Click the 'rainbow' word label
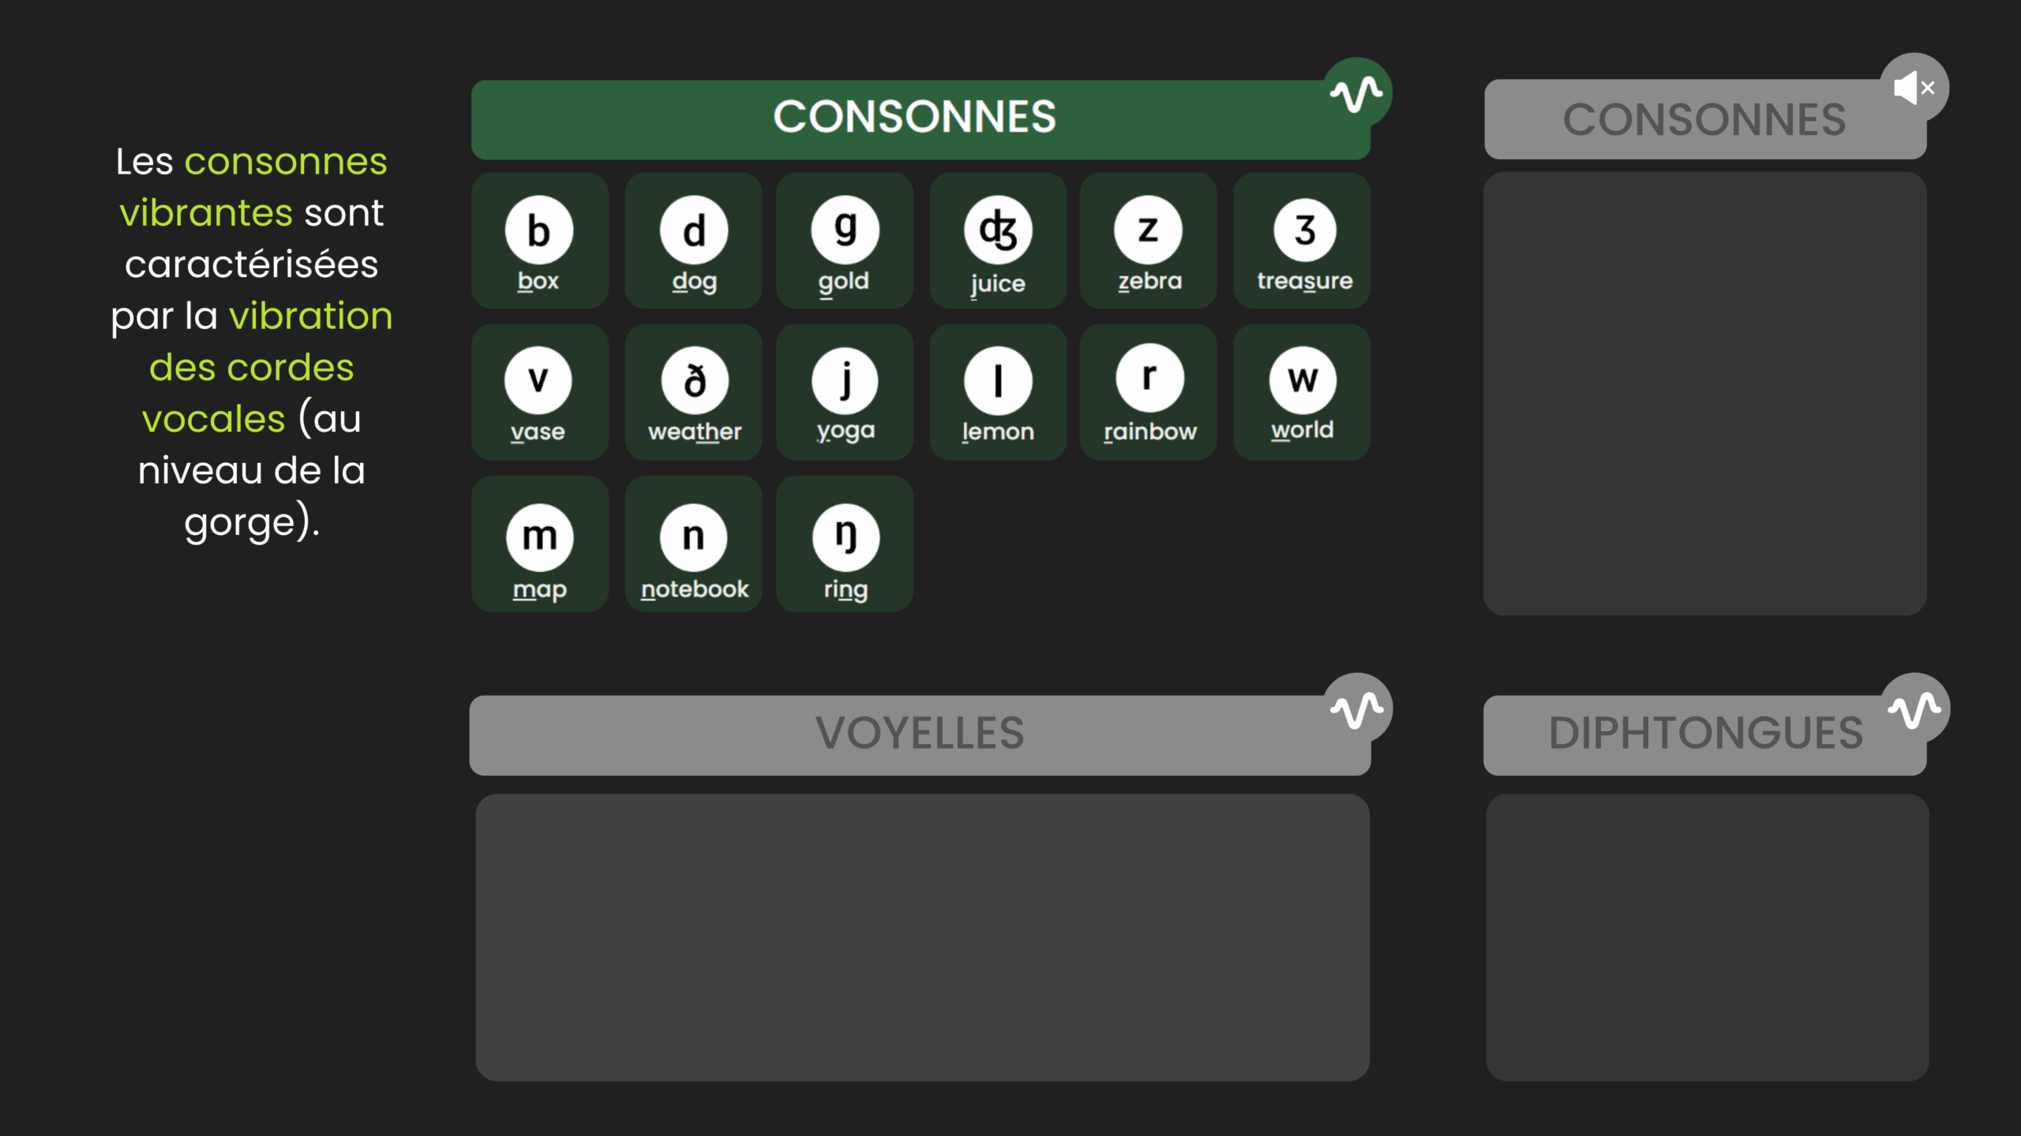Screen dimensions: 2021x1136 pyautogui.click(x=1150, y=432)
